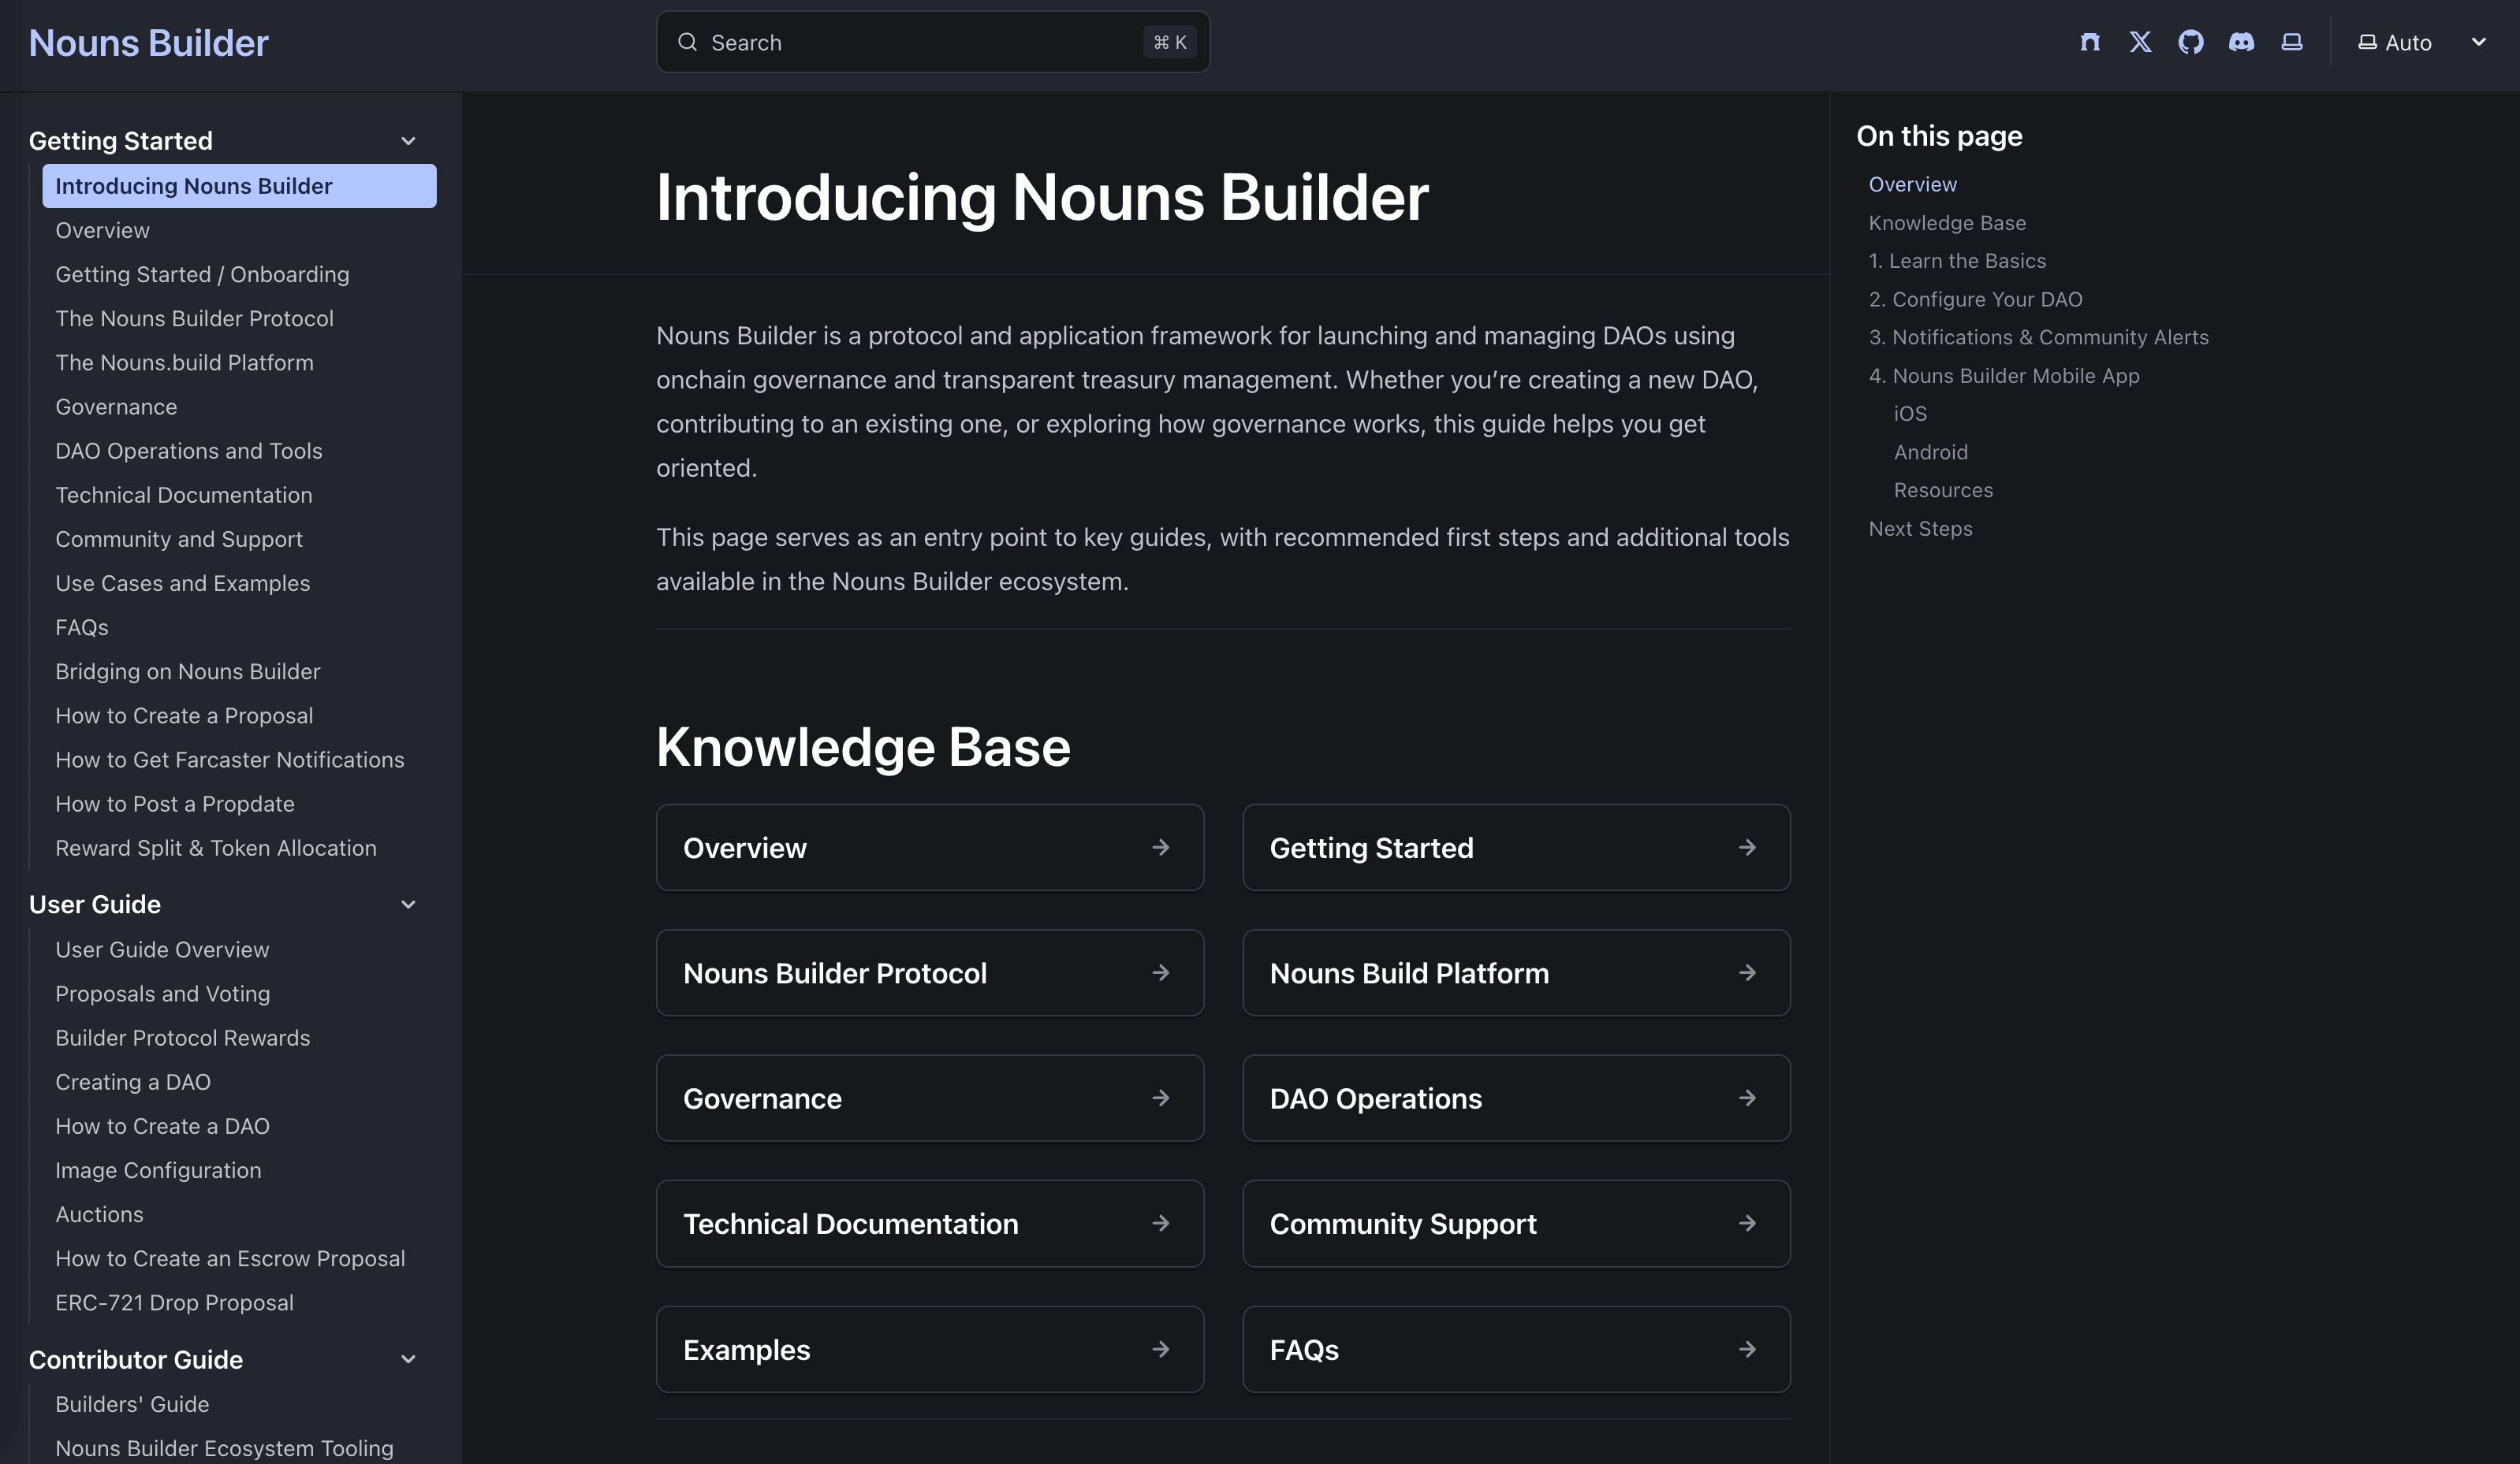Click the arrow icon on Examples card
2520x1464 pixels.
(x=1160, y=1349)
